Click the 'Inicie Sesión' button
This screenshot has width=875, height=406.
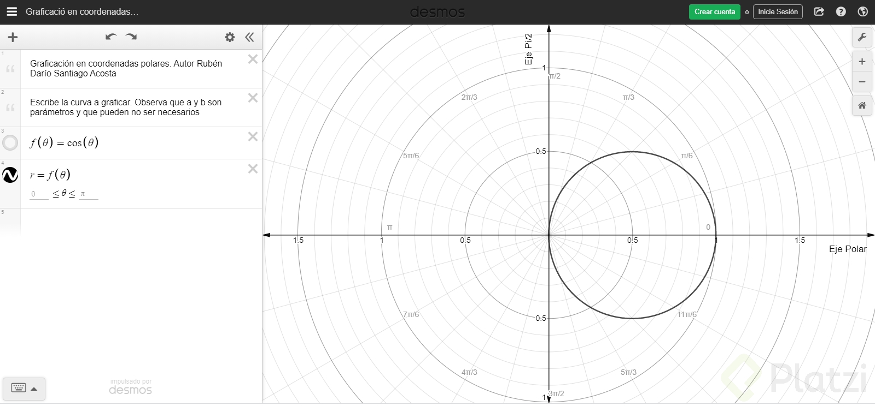778,11
